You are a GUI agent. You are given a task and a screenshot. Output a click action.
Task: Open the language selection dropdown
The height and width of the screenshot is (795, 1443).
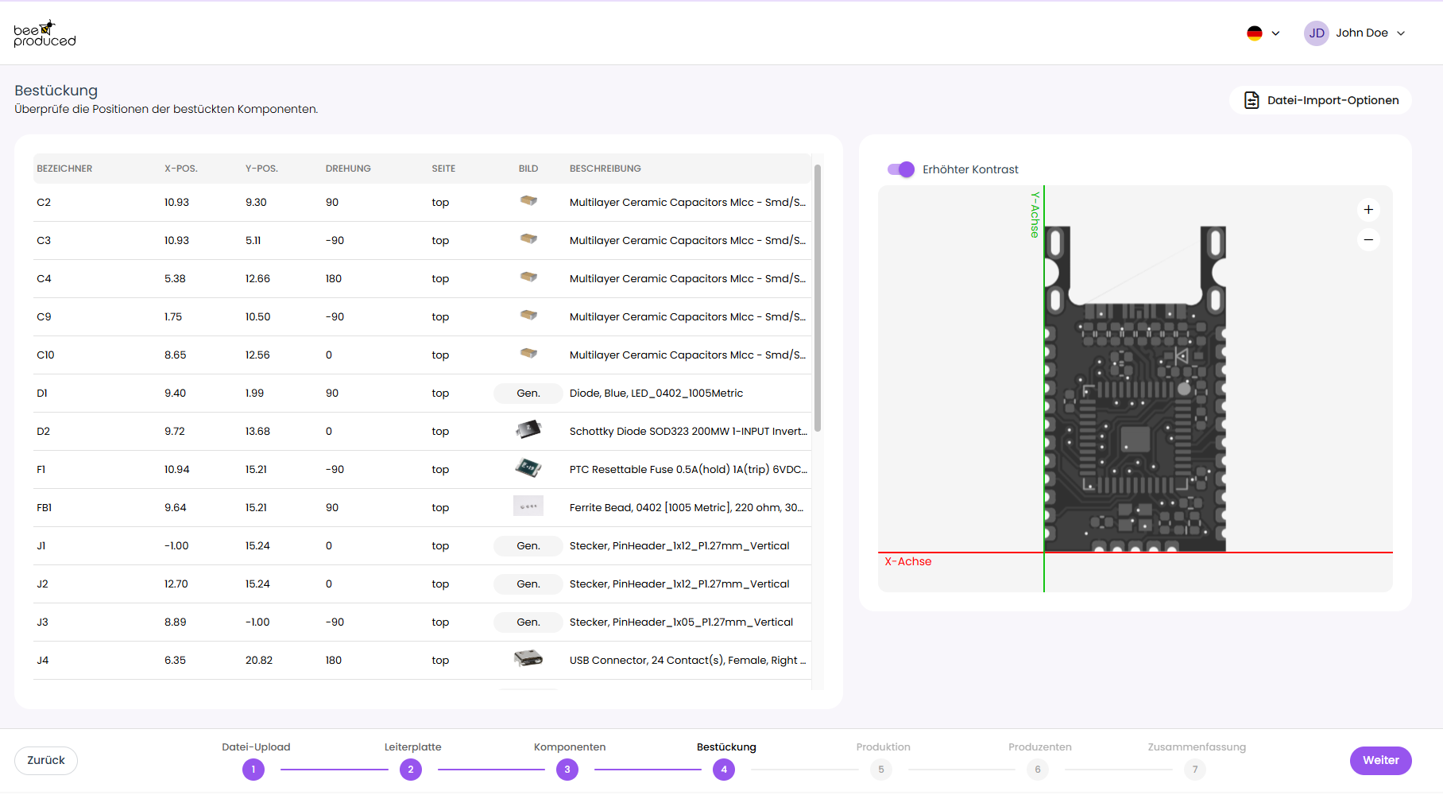point(1263,33)
